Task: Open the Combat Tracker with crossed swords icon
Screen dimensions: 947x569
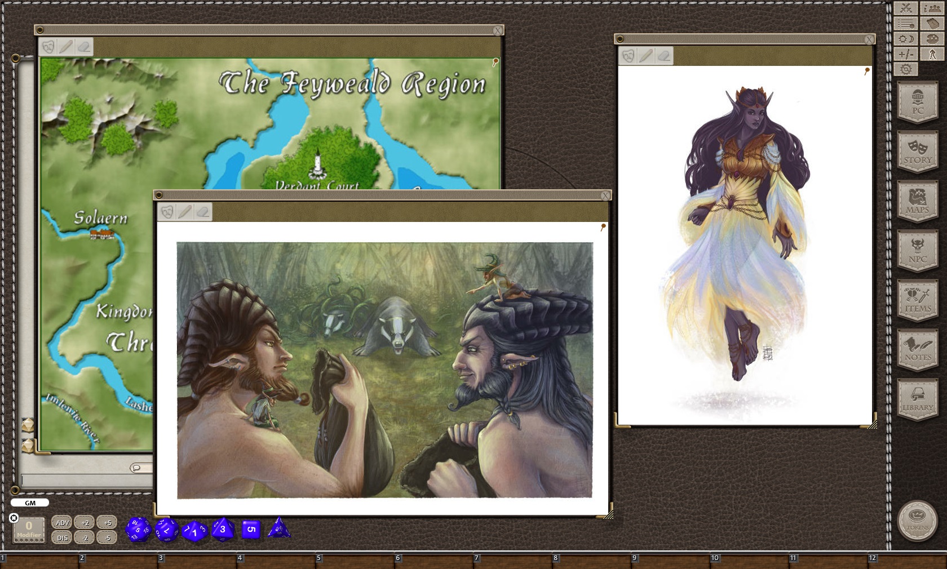Action: tap(906, 8)
